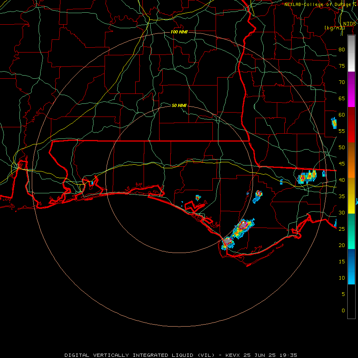Click the 80 value on the scale

coord(342,50)
